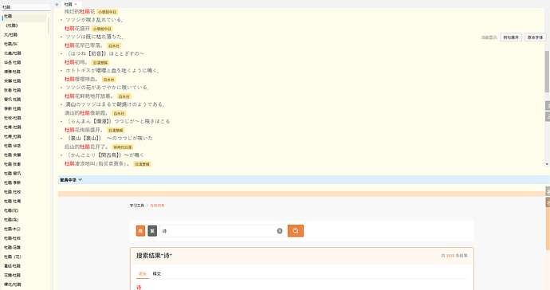Click the 小學館中日 tag after 杜鹃花盛开
Image resolution: width=550 pixels, height=290 pixels.
click(102, 29)
